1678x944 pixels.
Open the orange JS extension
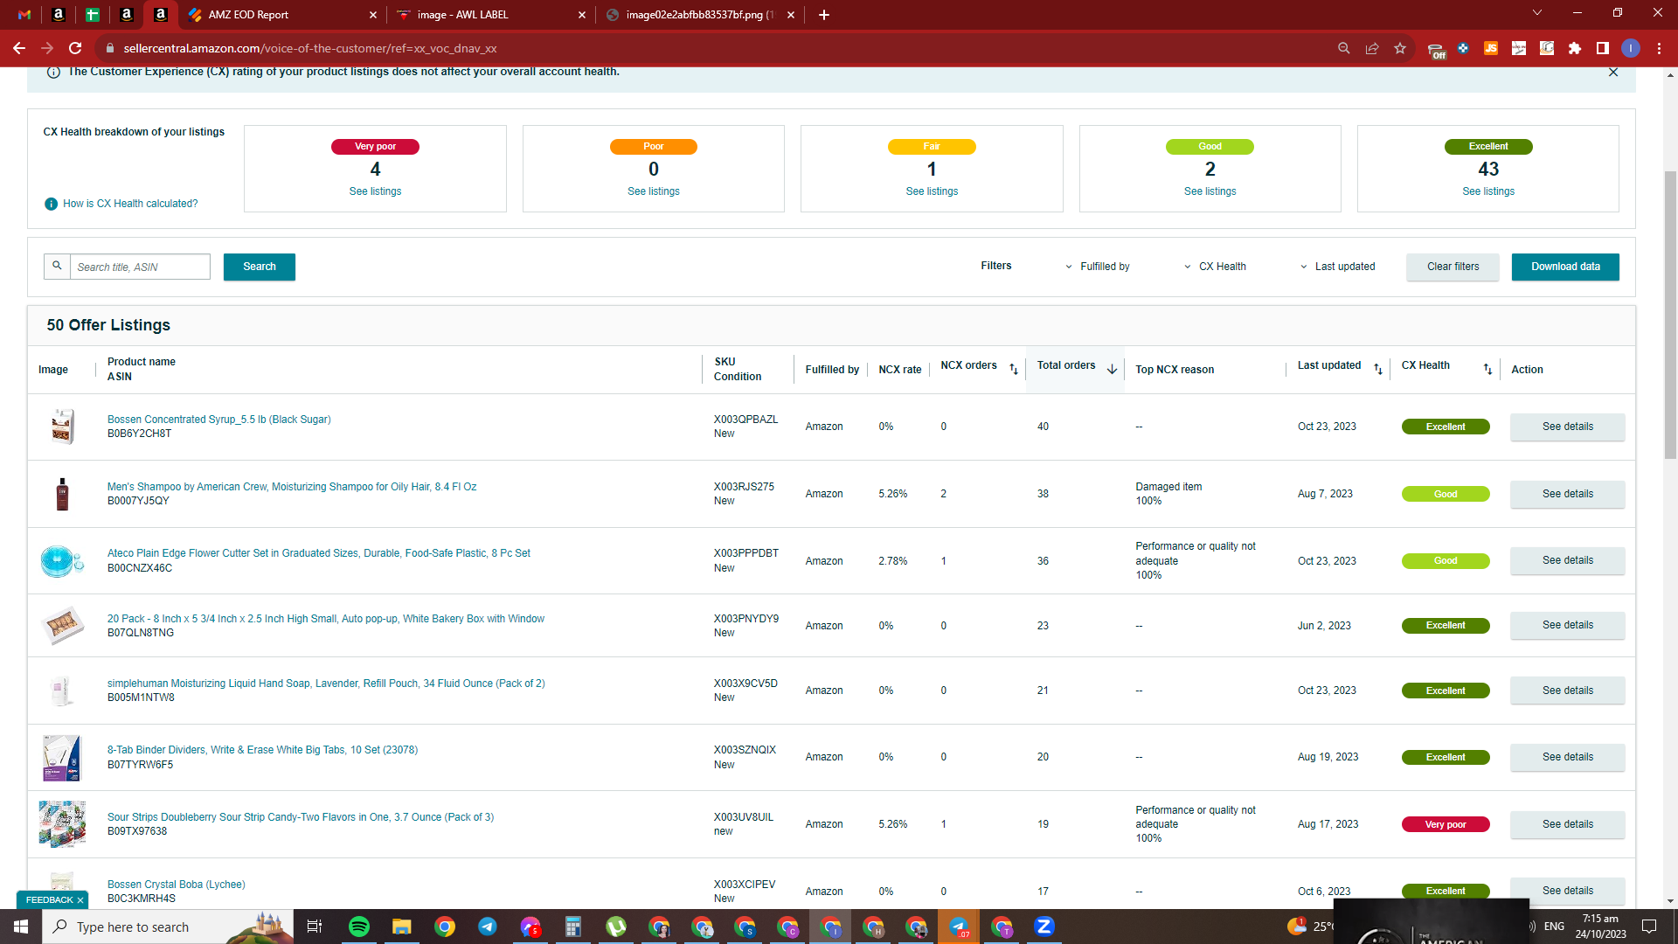(1491, 48)
